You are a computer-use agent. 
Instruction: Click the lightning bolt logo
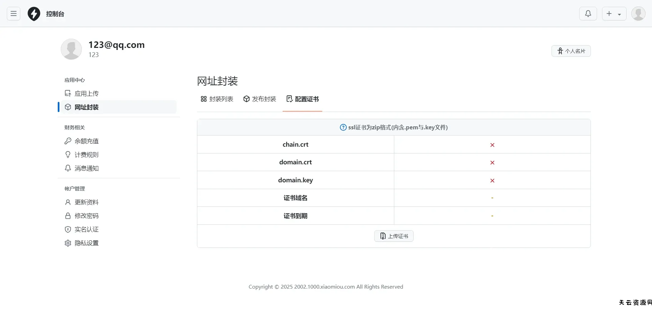tap(34, 14)
